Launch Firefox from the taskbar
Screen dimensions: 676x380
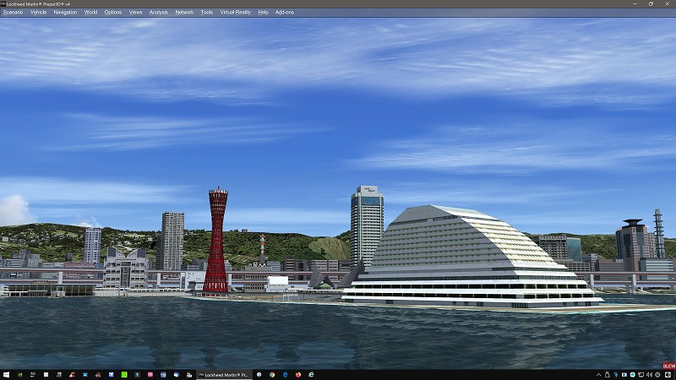298,375
